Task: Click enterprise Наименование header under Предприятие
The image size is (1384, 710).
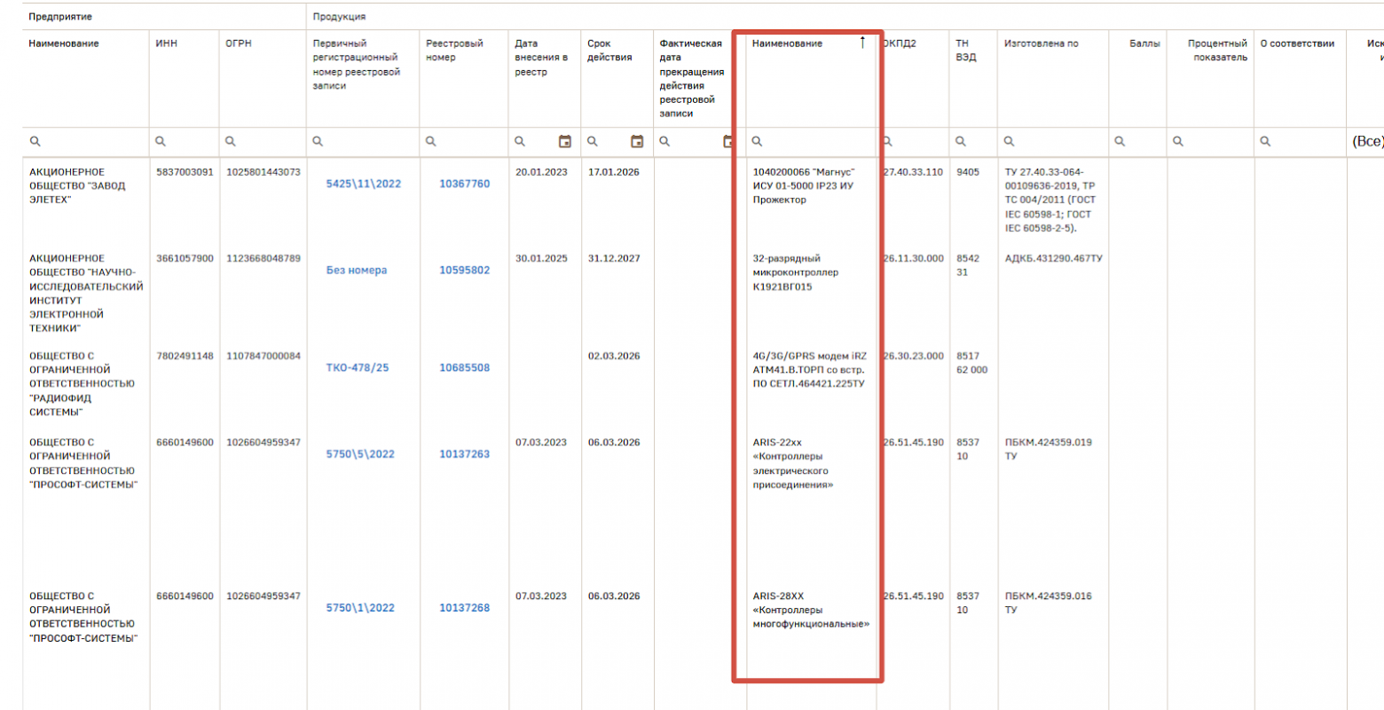Action: 64,43
